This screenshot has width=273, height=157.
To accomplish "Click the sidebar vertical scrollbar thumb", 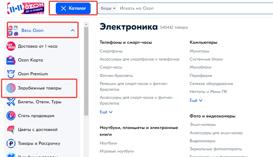I will [86, 71].
